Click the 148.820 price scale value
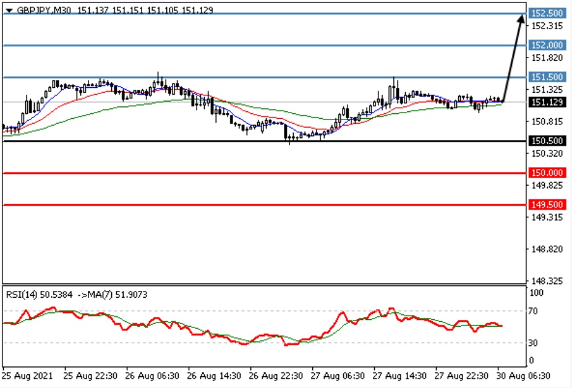Image resolution: width=572 pixels, height=388 pixels. click(x=547, y=249)
